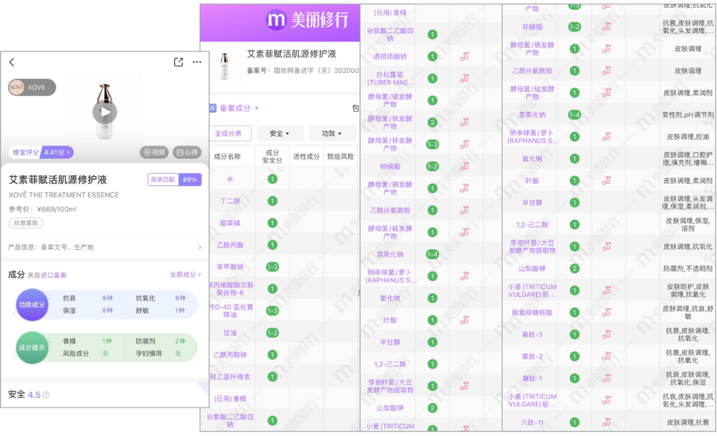Tap 1-2 badge for 卵磷脂 in right panel
Image resolution: width=717 pixels, height=436 pixels.
point(574,27)
